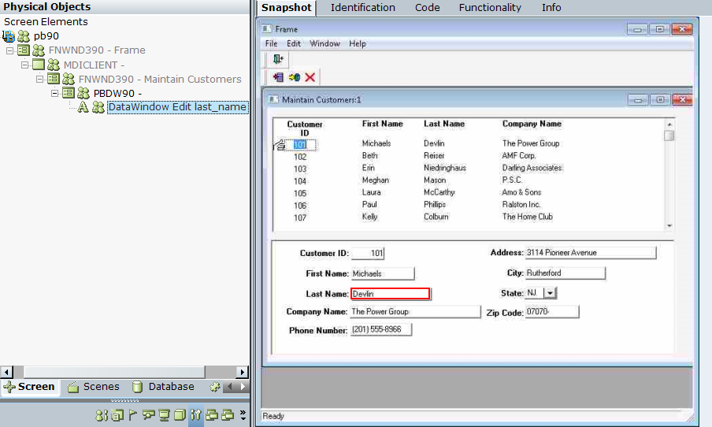Click the computer monitor icon in bottom toolbar
The height and width of the screenshot is (427, 712).
click(164, 415)
